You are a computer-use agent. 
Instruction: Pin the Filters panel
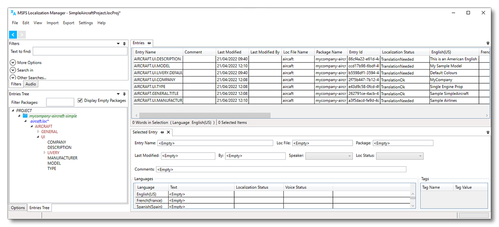pyautogui.click(x=124, y=43)
